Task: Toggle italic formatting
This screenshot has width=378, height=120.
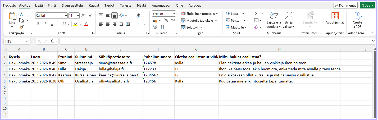Action: 45,24
